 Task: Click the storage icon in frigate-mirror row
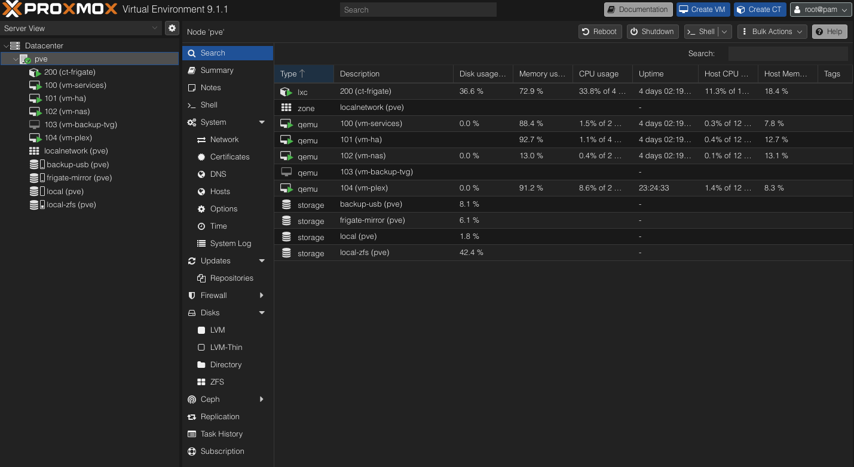tap(286, 221)
